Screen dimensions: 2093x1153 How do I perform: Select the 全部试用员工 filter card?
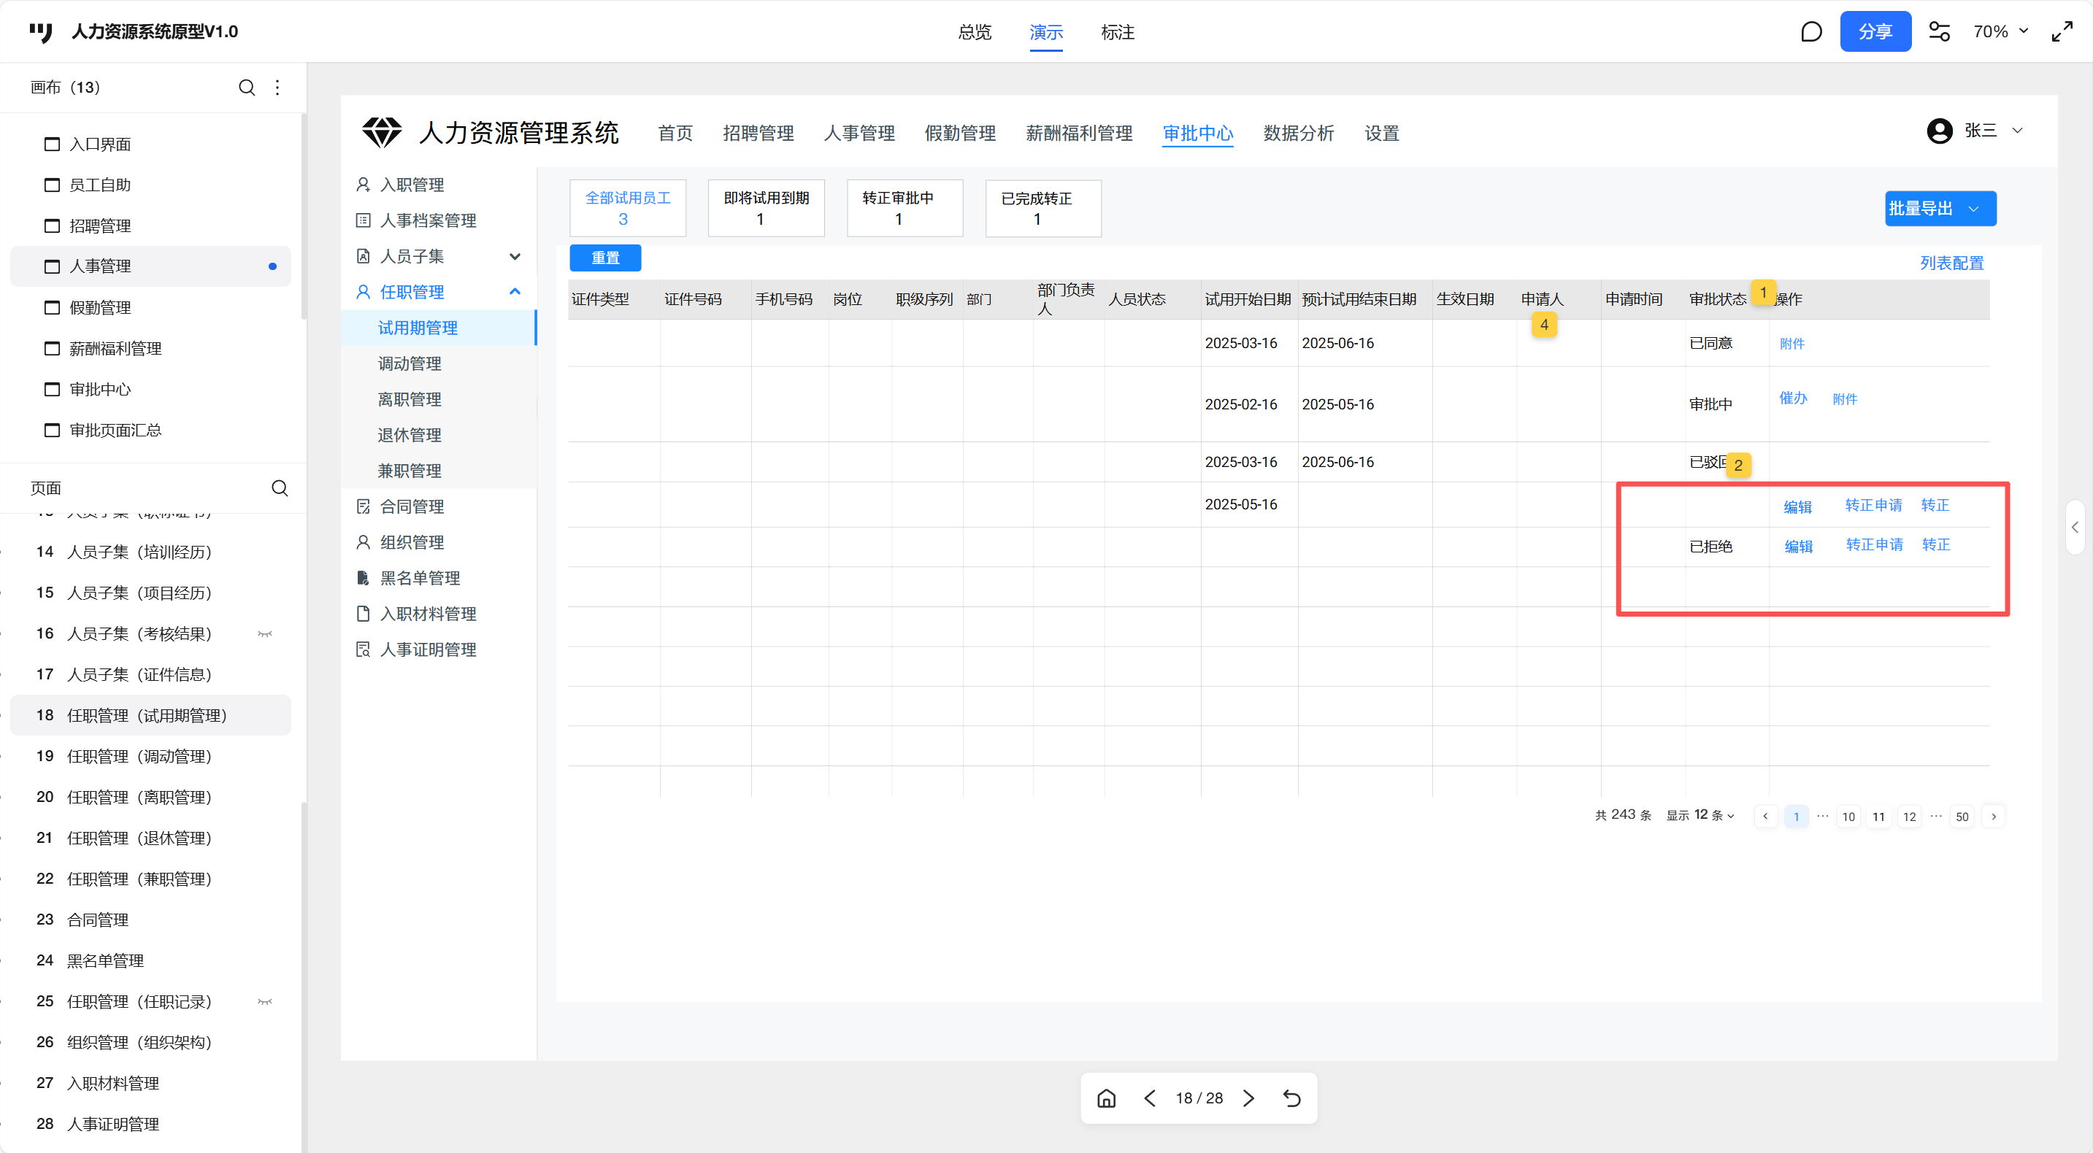point(627,209)
